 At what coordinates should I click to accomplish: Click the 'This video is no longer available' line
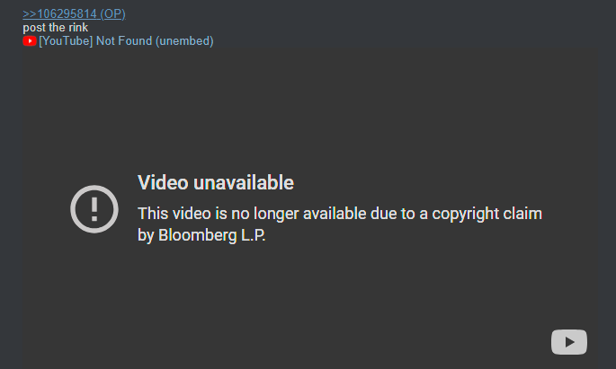[340, 214]
